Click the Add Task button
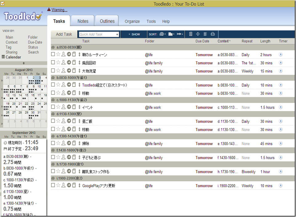The width and height of the screenshot is (296, 217). (x=64, y=34)
